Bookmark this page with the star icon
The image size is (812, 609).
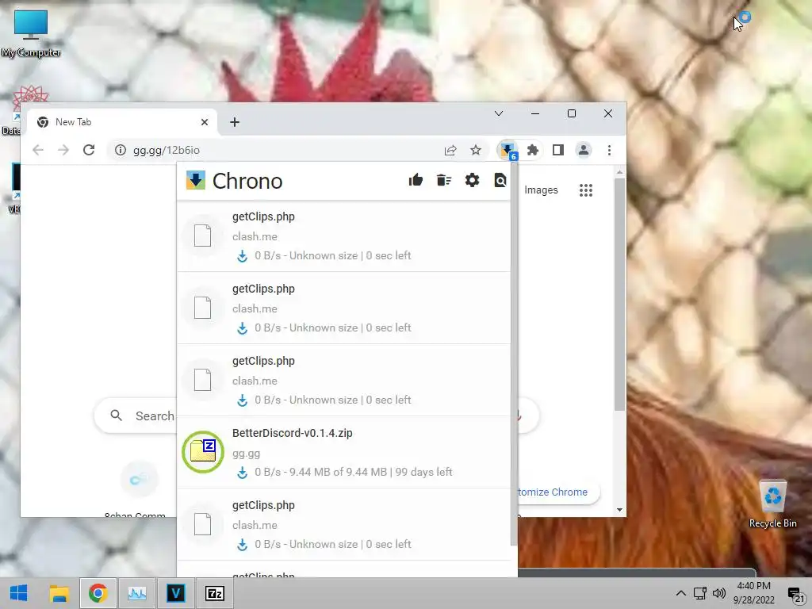tap(476, 150)
